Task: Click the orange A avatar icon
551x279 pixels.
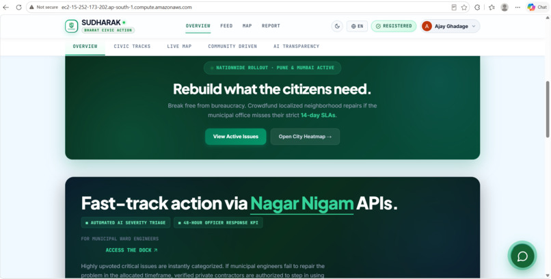Action: tap(427, 26)
